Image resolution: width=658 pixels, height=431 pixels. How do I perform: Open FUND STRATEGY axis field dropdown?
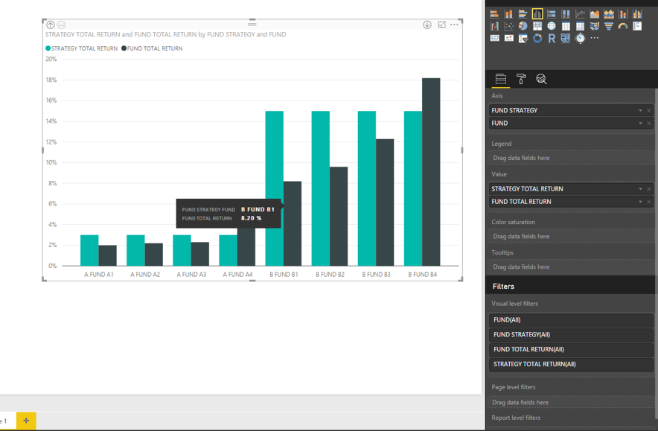pos(640,110)
